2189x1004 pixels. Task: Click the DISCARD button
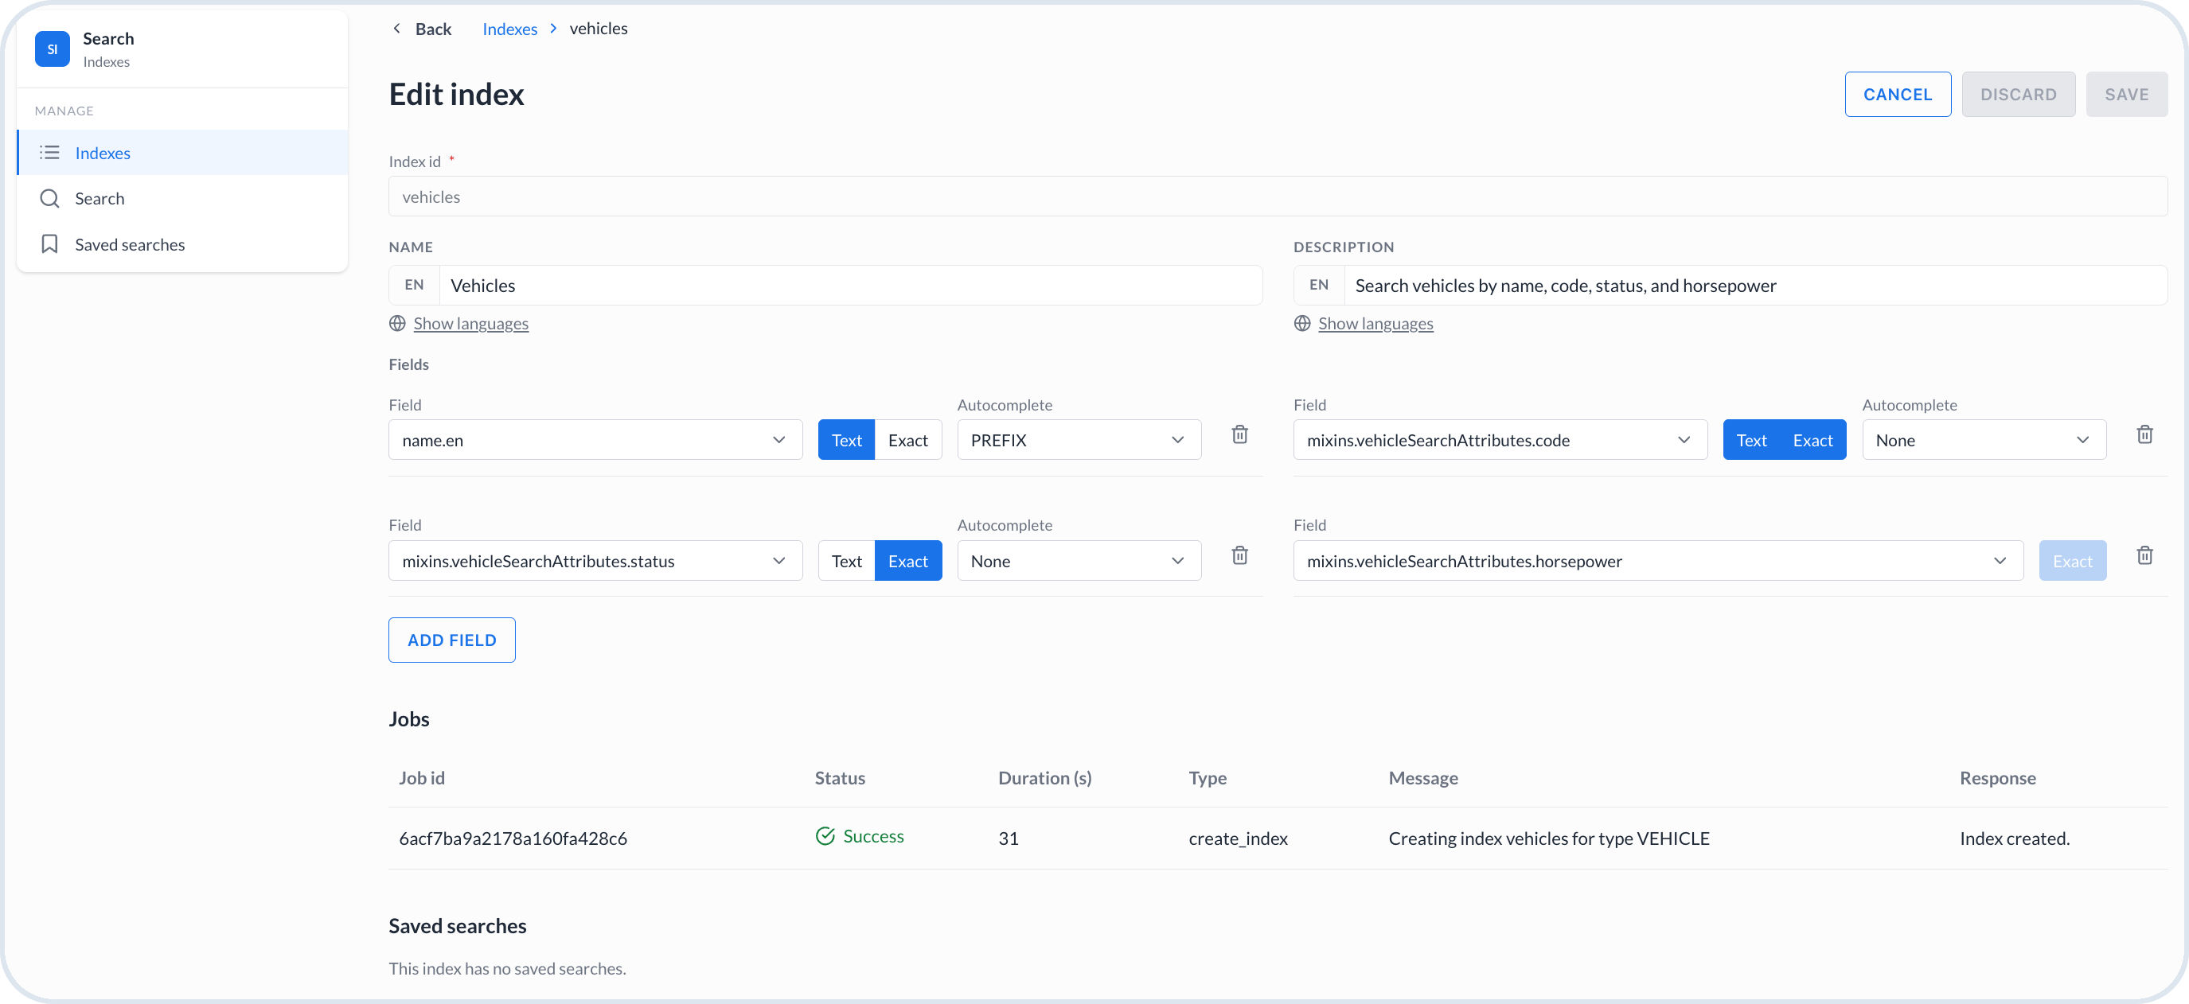point(2018,95)
